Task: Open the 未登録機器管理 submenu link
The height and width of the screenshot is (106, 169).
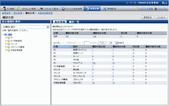Action: (45, 13)
